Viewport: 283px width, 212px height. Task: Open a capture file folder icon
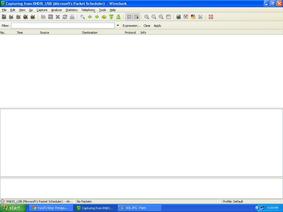click(43, 17)
